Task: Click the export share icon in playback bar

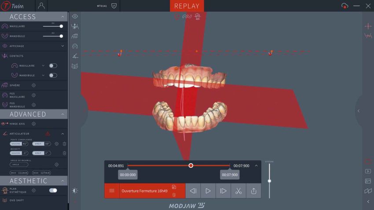Action: [253, 191]
